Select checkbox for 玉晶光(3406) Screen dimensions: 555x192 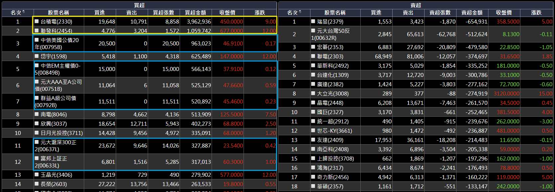point(37,174)
